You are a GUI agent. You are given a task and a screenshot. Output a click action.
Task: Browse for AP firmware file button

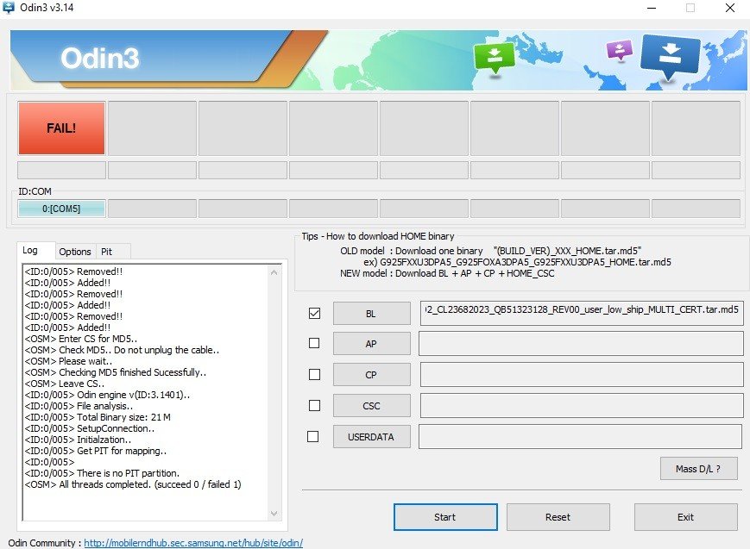click(x=371, y=344)
